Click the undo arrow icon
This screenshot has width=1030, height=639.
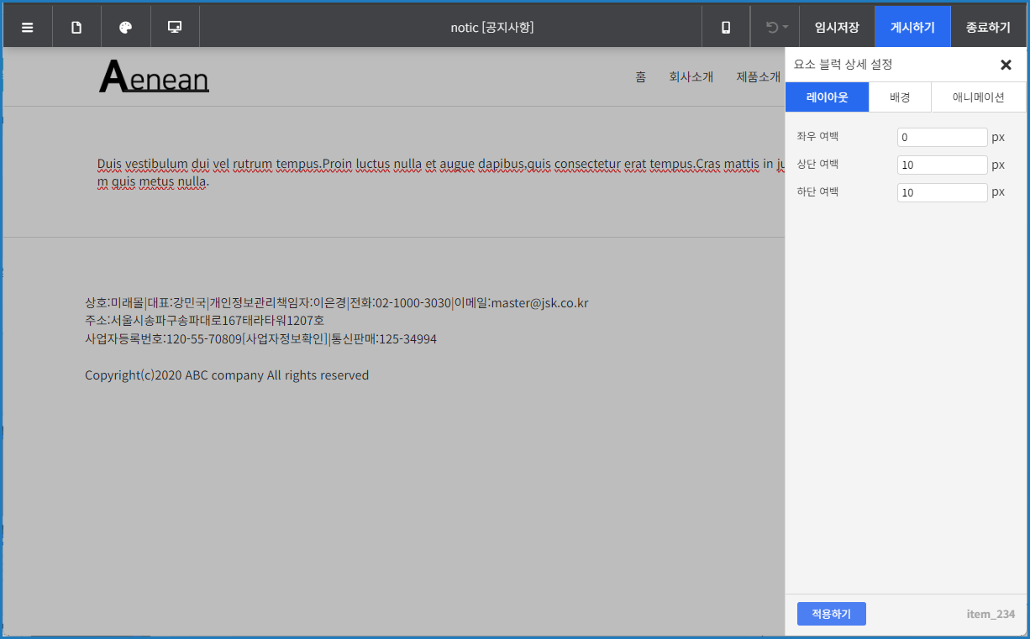(x=771, y=27)
